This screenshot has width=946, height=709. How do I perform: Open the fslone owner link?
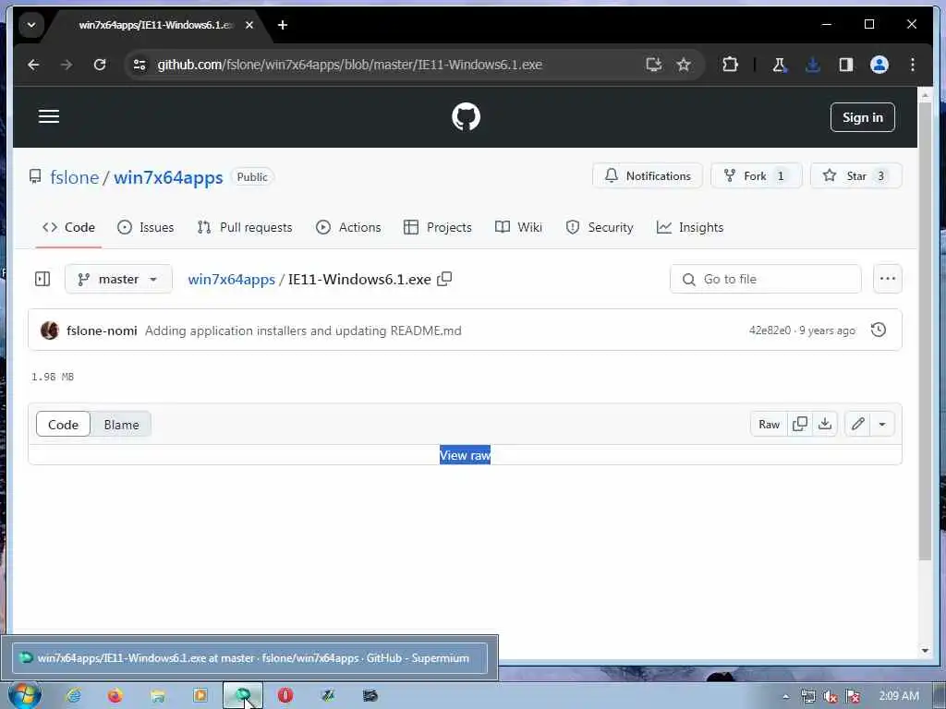point(74,177)
